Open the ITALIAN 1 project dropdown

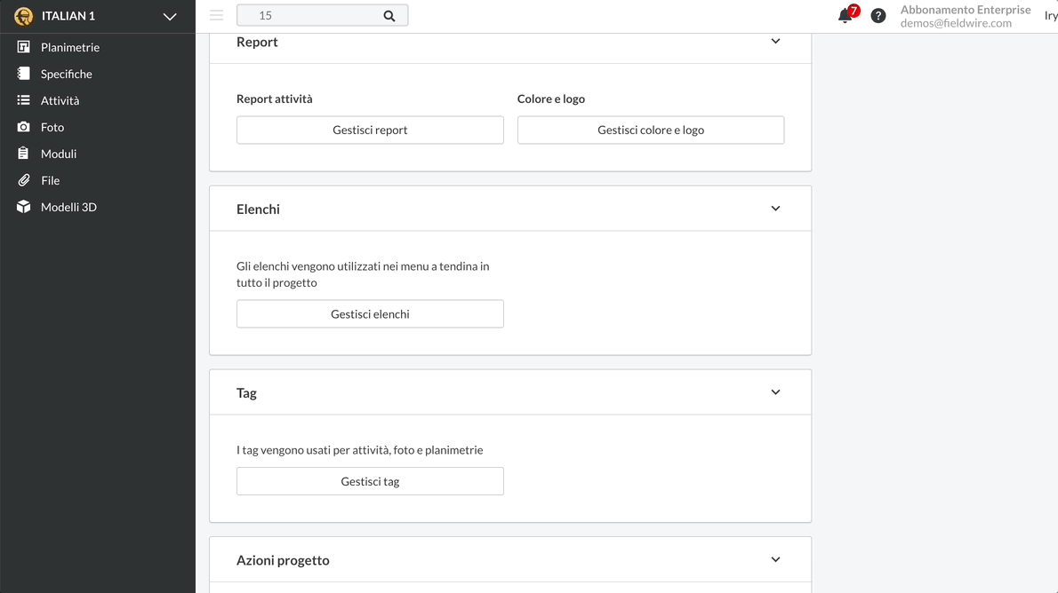(x=169, y=15)
